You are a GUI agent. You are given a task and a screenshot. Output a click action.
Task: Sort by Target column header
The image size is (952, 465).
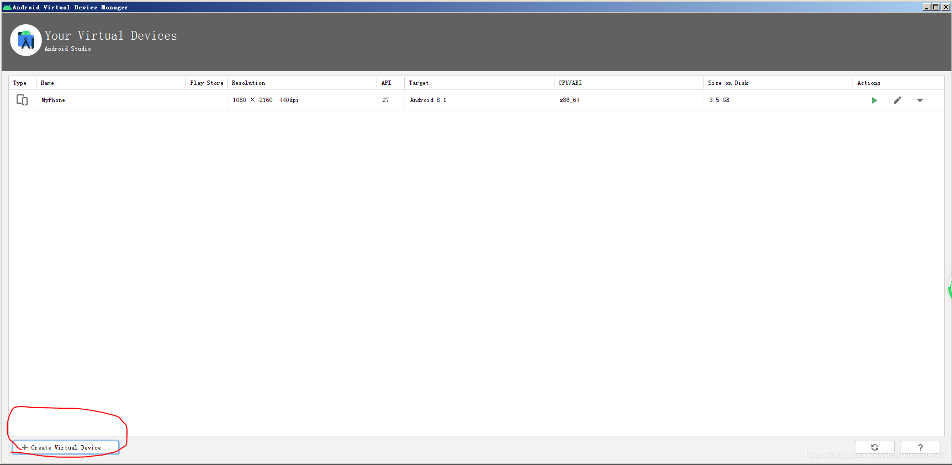coord(479,83)
